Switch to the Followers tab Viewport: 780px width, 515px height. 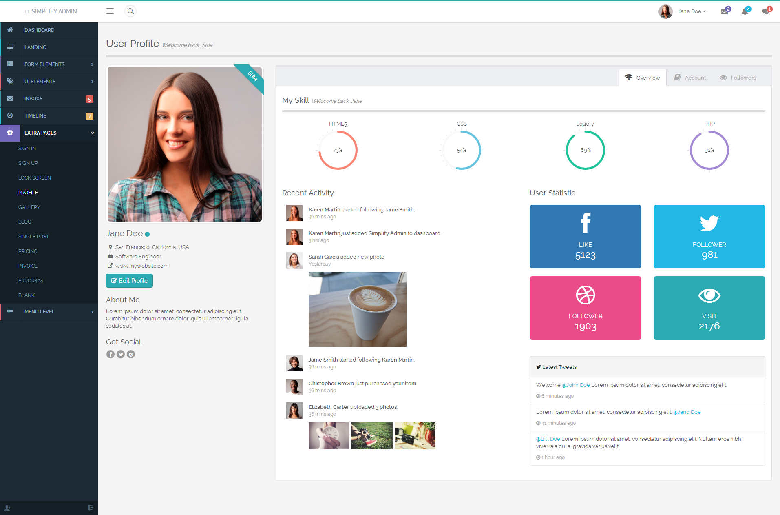738,78
